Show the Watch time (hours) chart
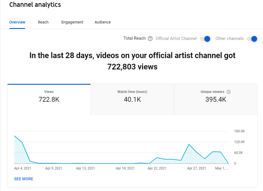This screenshot has height=191, width=263. coord(132,100)
